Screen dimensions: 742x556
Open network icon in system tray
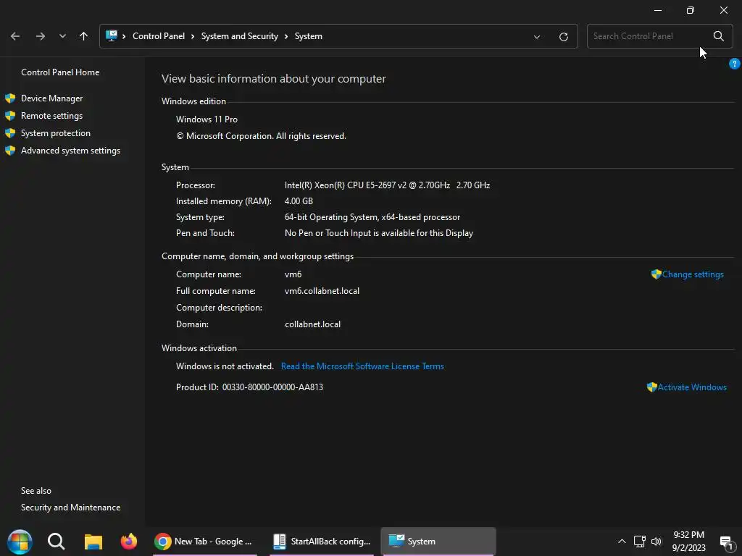pos(639,542)
